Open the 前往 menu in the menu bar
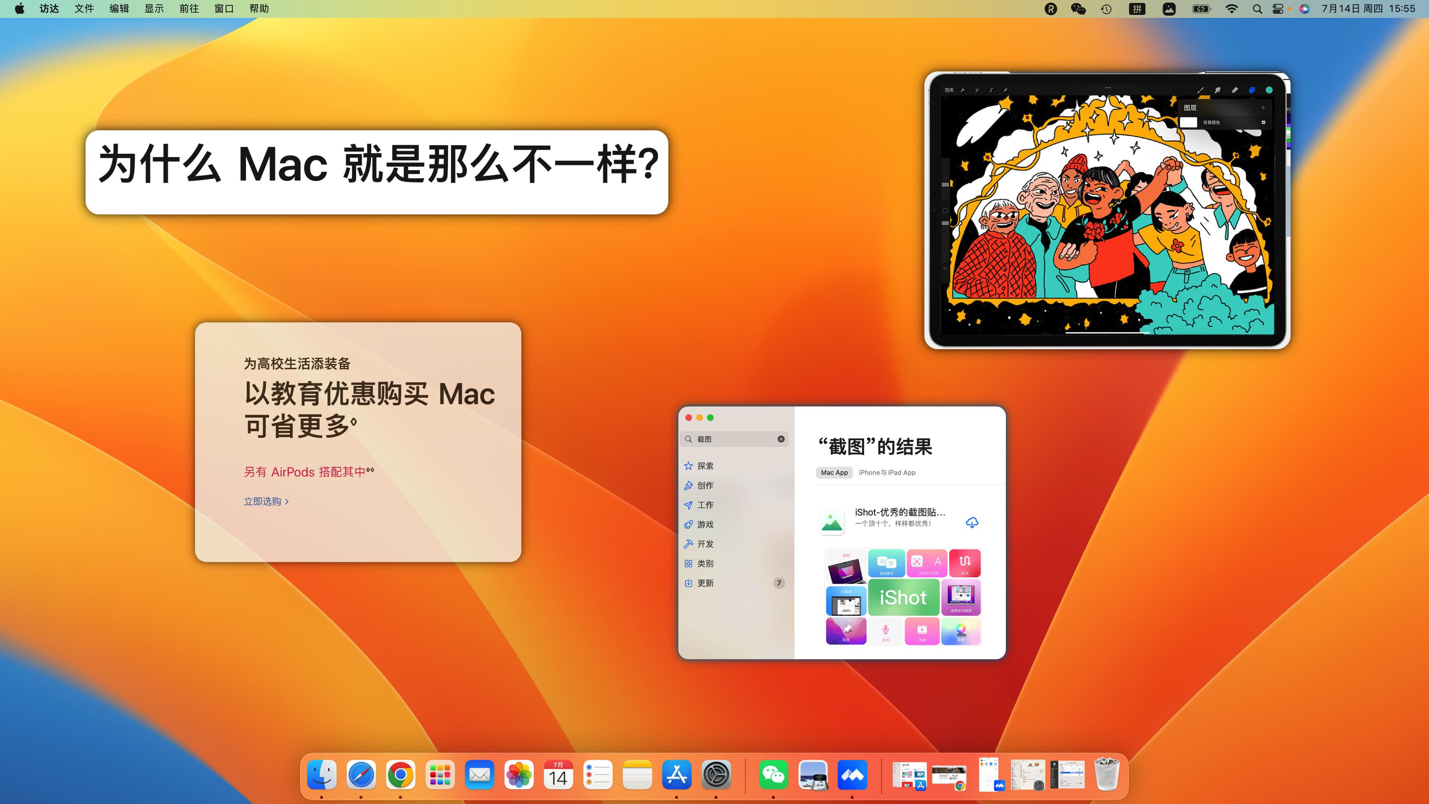 [189, 8]
